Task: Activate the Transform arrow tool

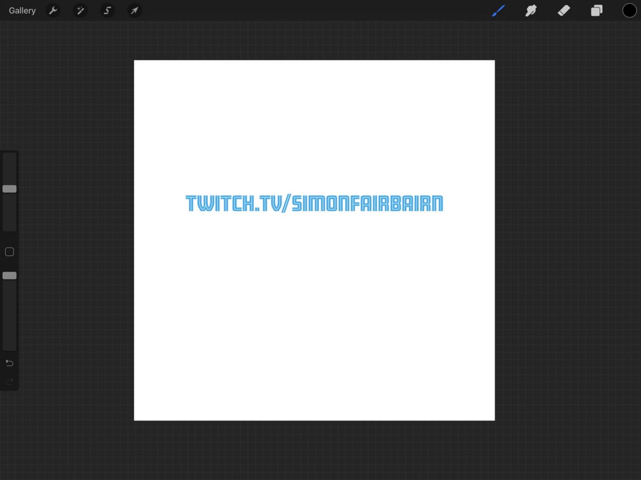Action: point(134,10)
